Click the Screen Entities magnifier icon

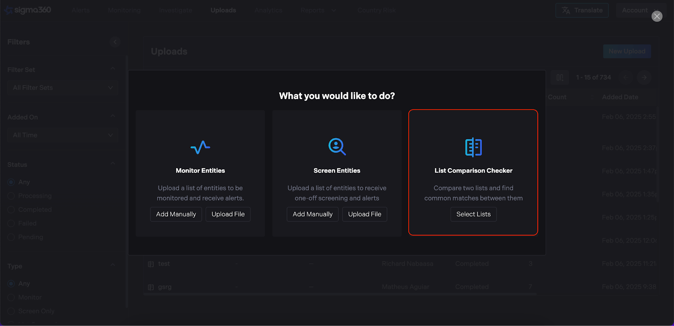[x=337, y=147]
